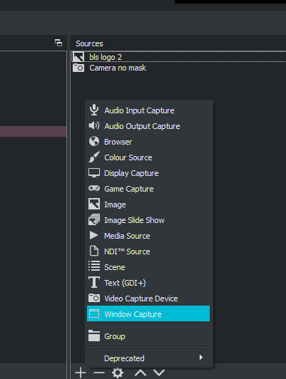Select the Camera no mask source
The image size is (286, 379).
click(x=178, y=68)
